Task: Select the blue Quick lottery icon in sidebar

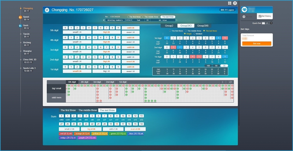Action: click(20, 26)
